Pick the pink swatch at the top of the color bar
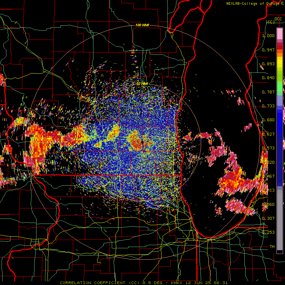Screen dimensions: 285x285 point(280,34)
